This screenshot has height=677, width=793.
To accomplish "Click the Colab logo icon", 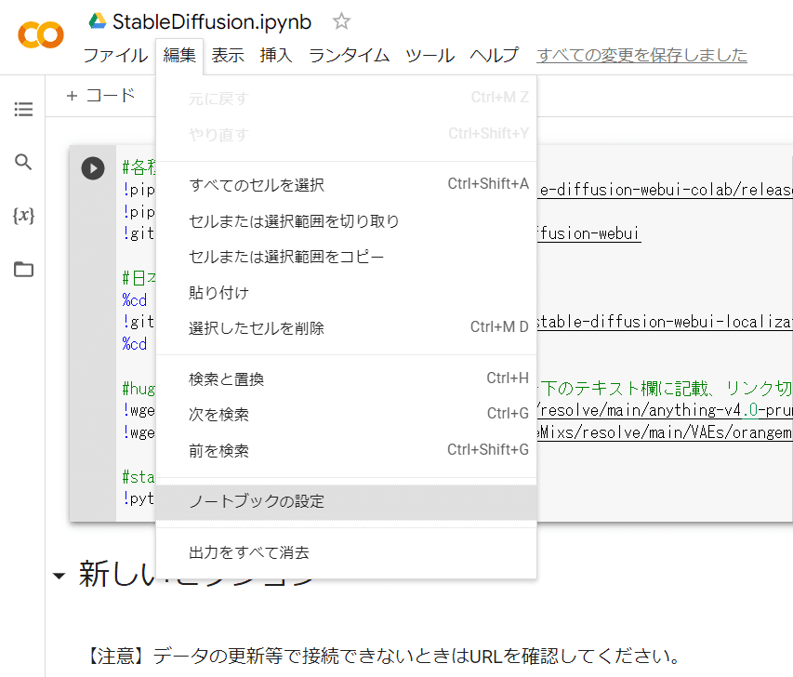I will (41, 35).
